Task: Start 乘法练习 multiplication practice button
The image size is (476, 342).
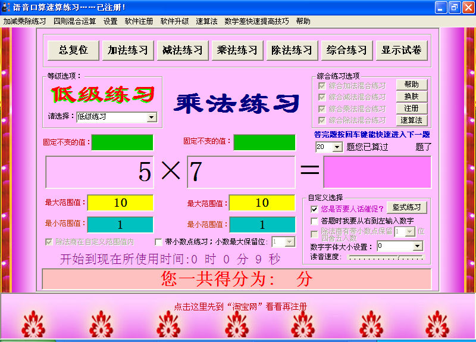Action: [x=237, y=50]
